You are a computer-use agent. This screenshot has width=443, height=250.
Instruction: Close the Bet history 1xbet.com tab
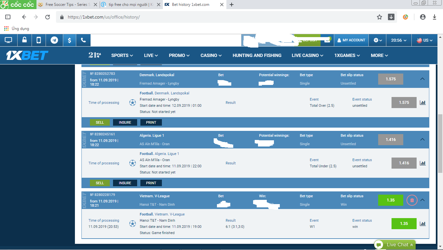point(222,5)
